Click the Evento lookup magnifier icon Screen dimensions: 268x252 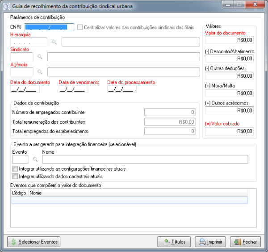pos(35,160)
